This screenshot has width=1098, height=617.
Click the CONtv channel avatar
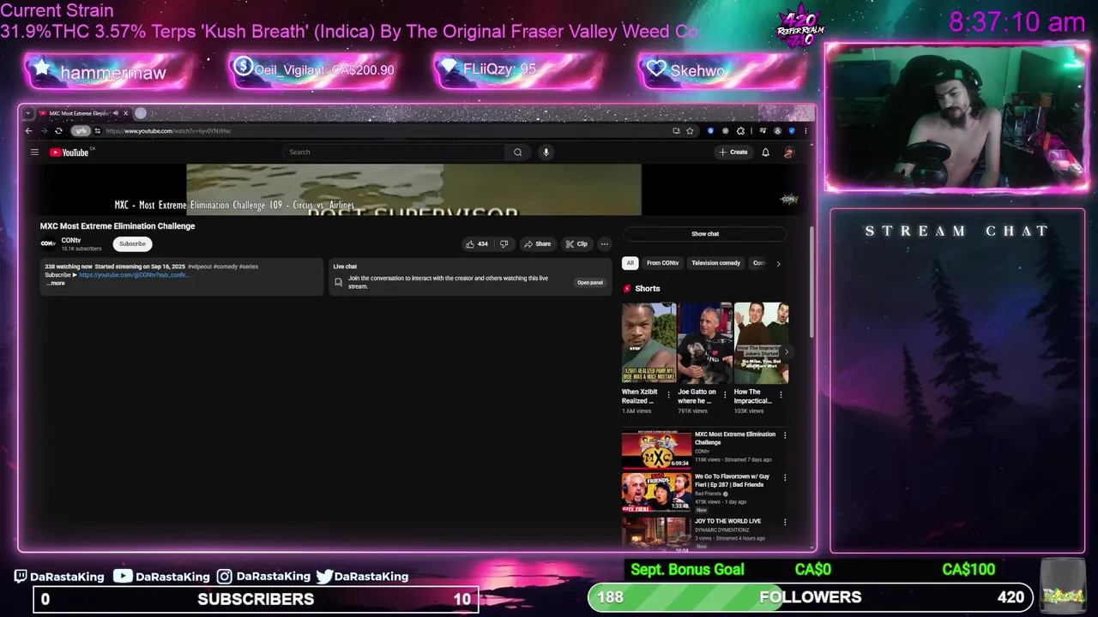coord(48,244)
